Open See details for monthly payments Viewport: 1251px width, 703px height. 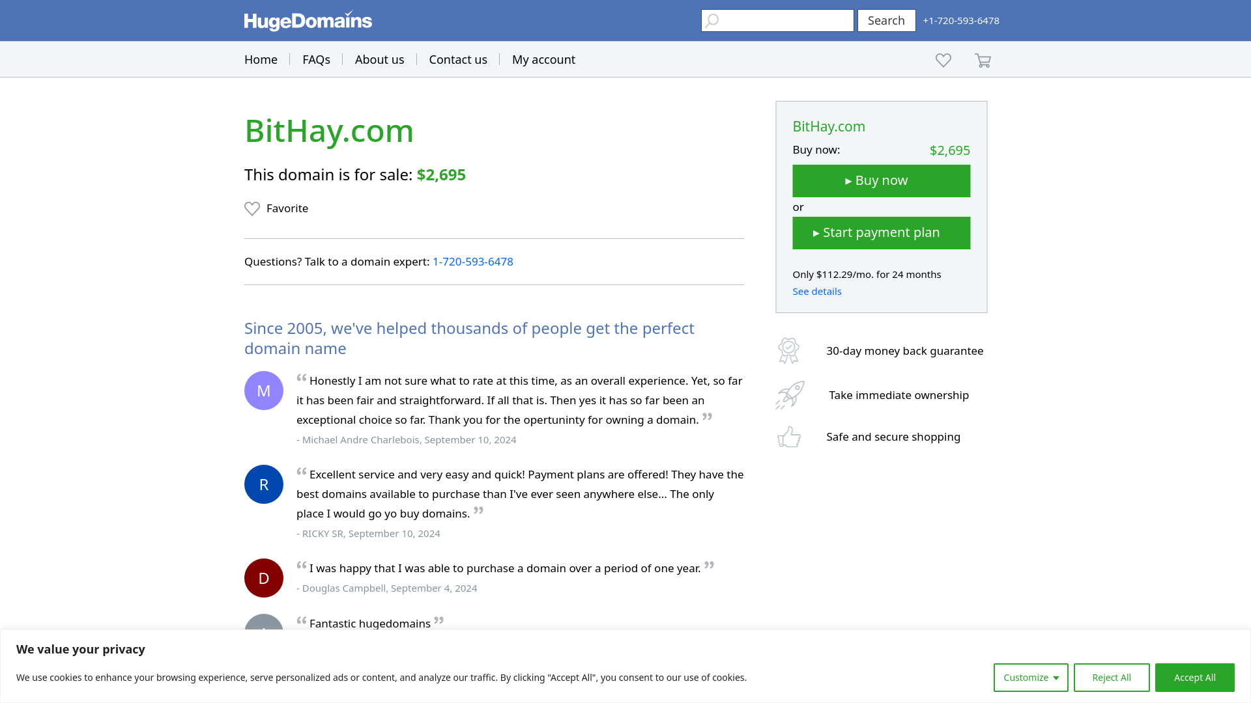tap(816, 291)
